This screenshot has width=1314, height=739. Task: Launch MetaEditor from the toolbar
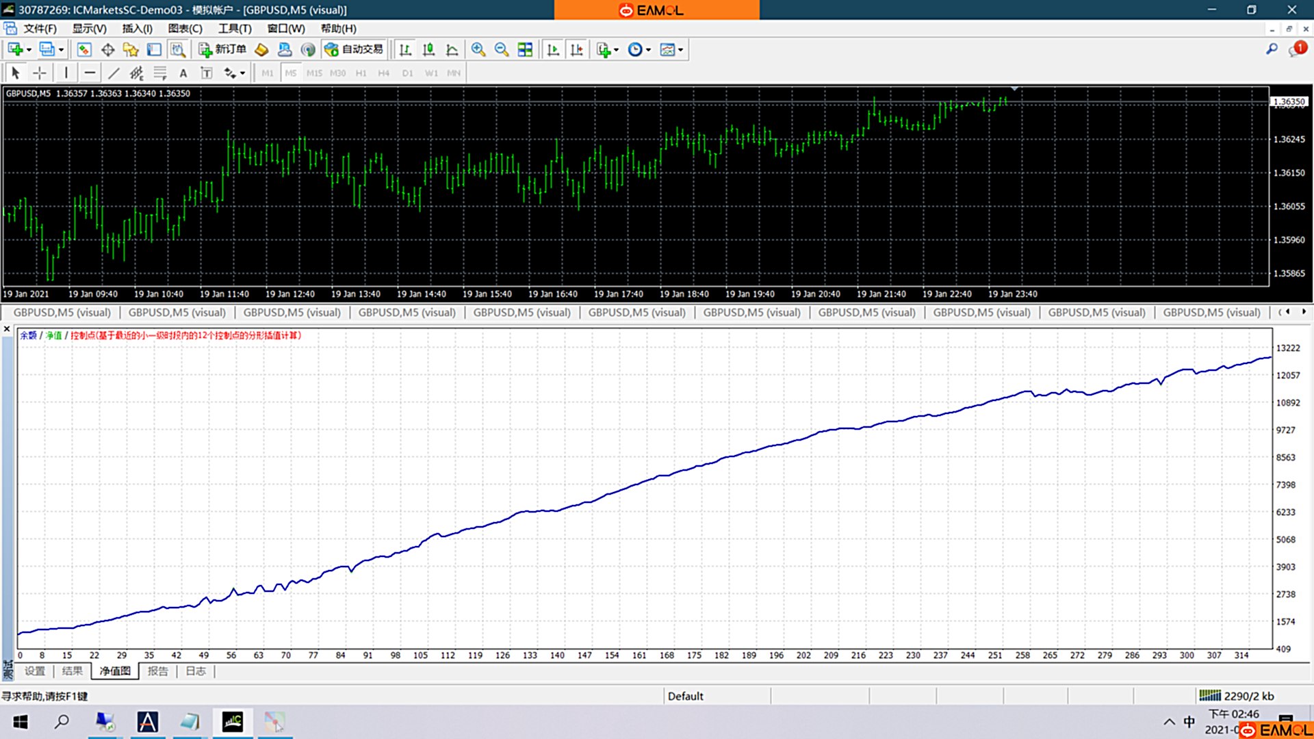(x=261, y=49)
